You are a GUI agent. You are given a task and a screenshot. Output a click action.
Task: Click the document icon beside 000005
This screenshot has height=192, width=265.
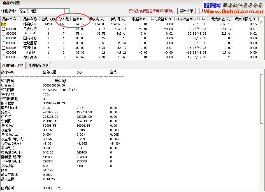pos(4,43)
